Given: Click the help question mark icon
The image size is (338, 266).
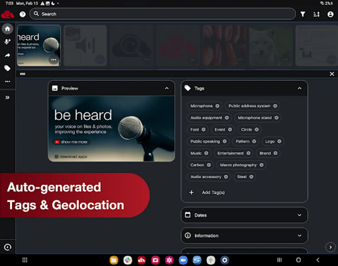Looking at the screenshot, I should [22, 14].
